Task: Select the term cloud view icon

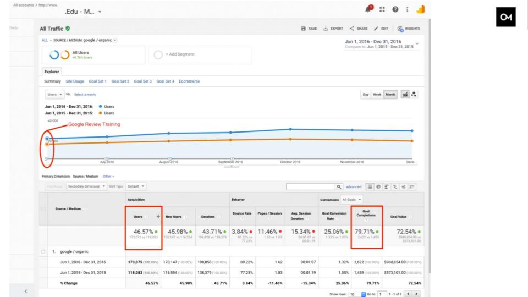Action: 403,186
